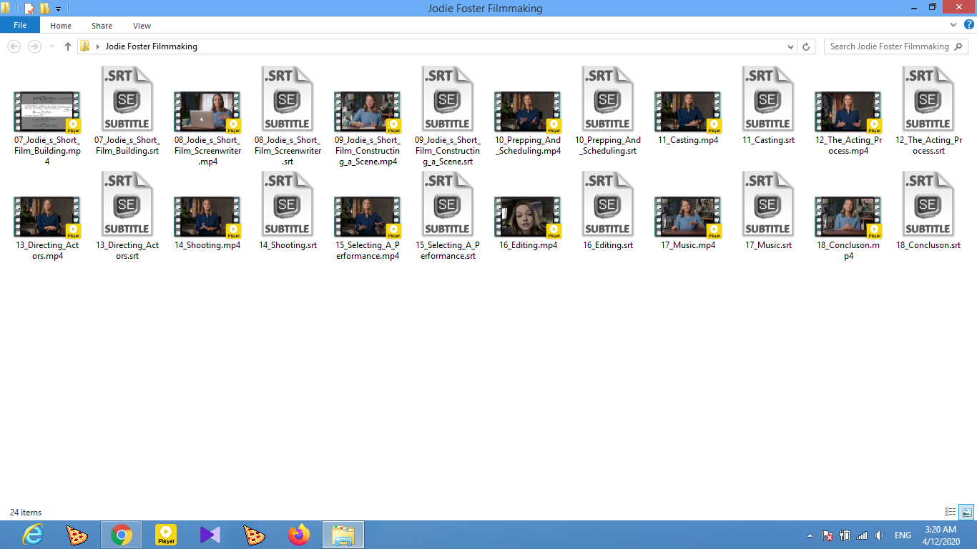Switch to the View ribbon tab
The image size is (977, 549).
[142, 26]
